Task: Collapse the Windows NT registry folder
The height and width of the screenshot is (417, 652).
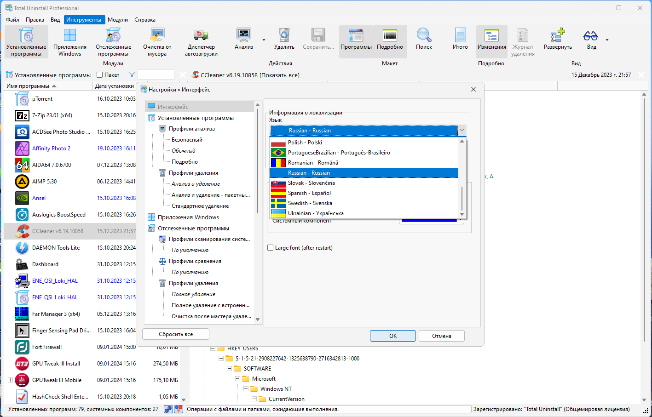Action: [246, 389]
